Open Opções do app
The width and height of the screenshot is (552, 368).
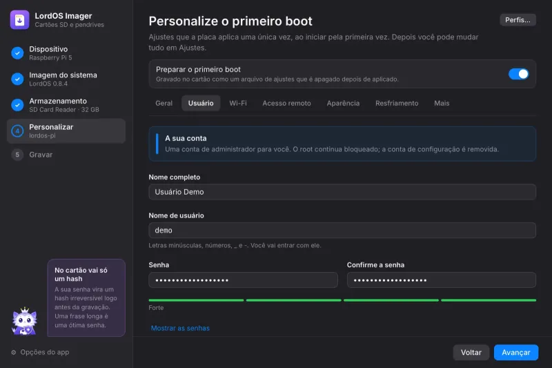point(40,352)
